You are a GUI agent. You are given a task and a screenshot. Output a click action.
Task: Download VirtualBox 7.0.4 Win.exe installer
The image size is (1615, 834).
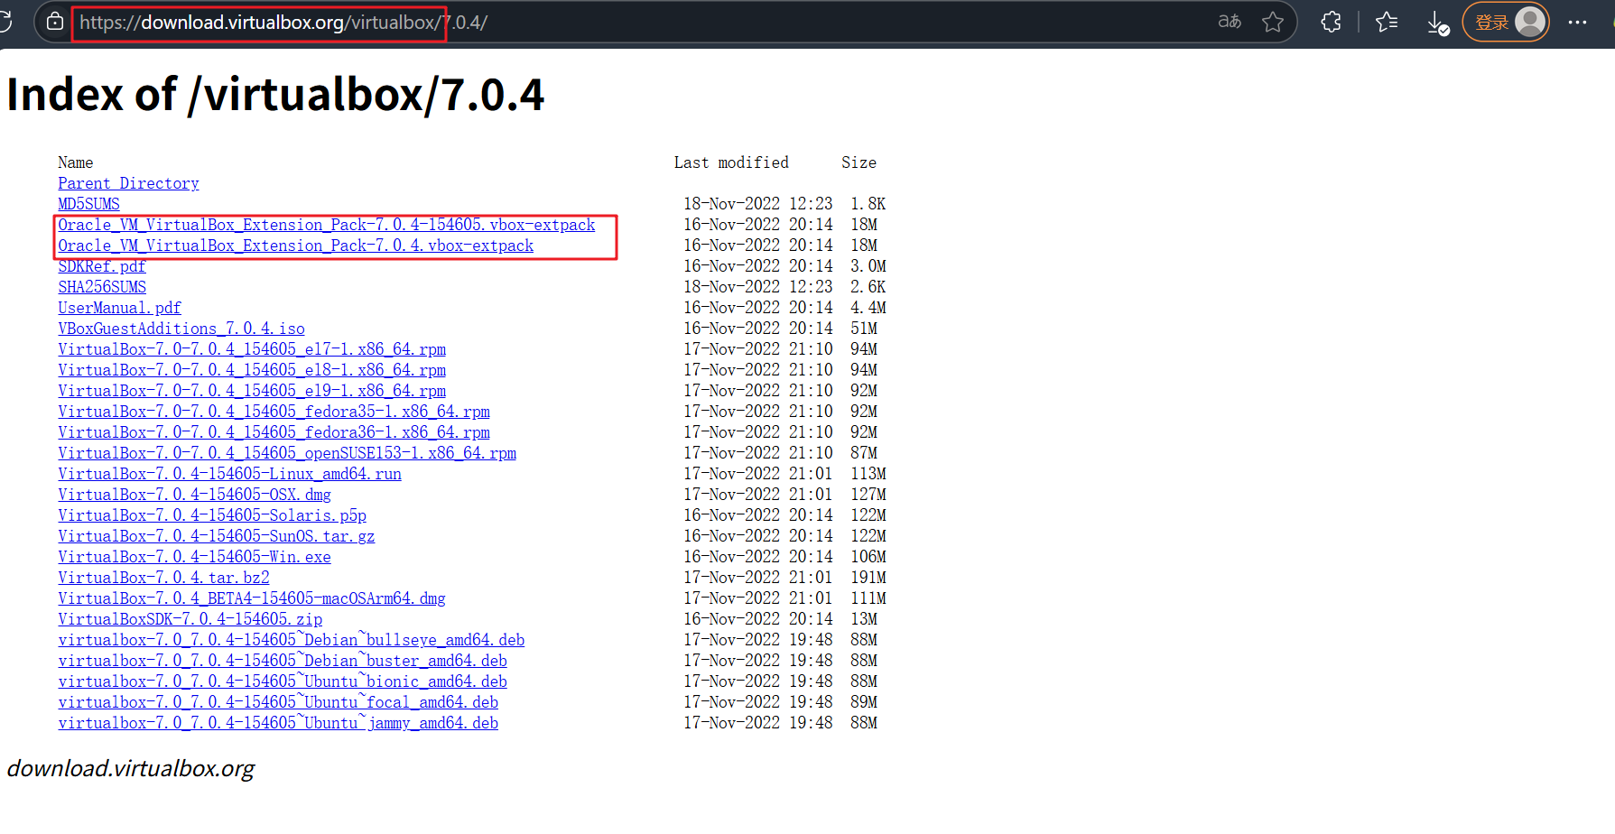(x=194, y=557)
